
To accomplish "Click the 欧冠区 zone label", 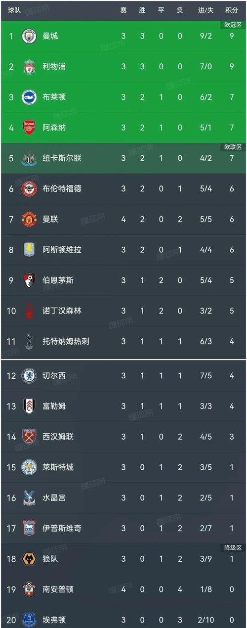I will pos(232,25).
